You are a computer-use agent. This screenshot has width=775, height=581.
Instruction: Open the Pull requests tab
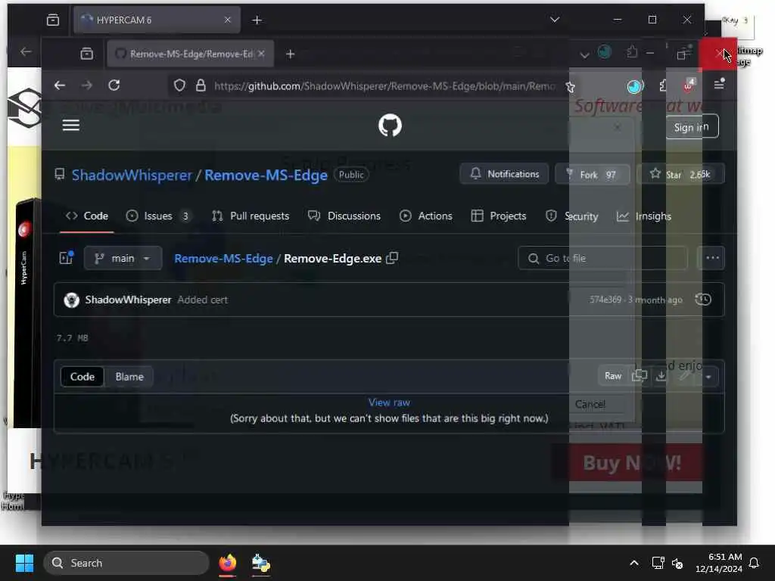[x=251, y=216]
